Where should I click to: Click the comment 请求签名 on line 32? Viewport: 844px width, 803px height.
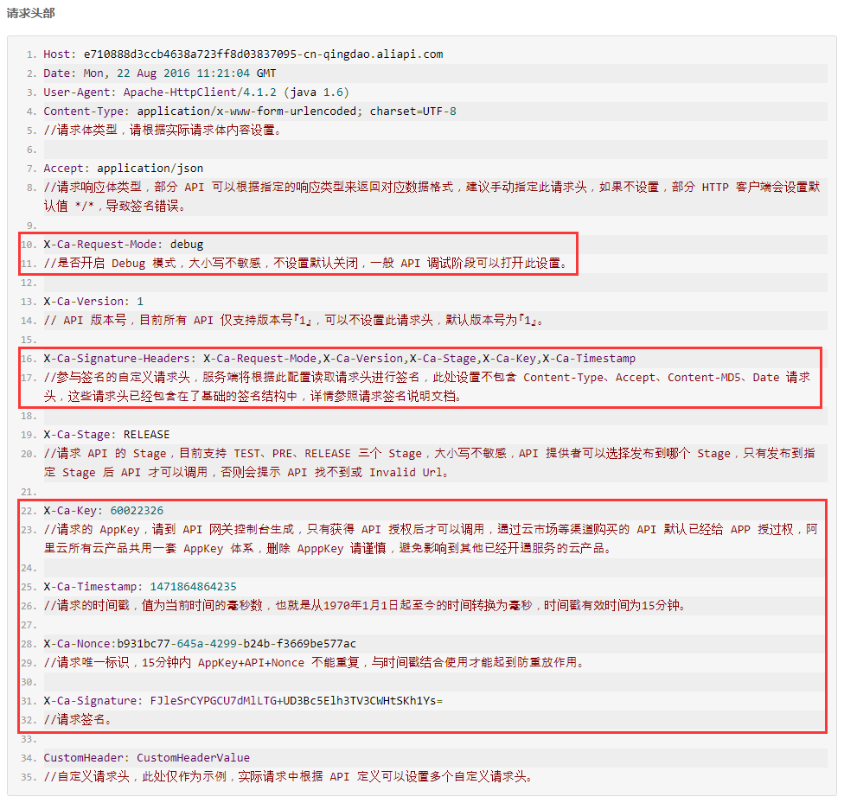[x=78, y=719]
